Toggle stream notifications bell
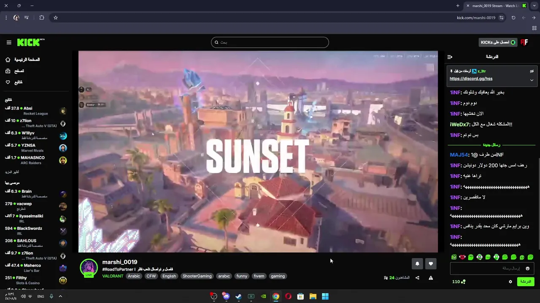540x303 pixels. (417, 264)
